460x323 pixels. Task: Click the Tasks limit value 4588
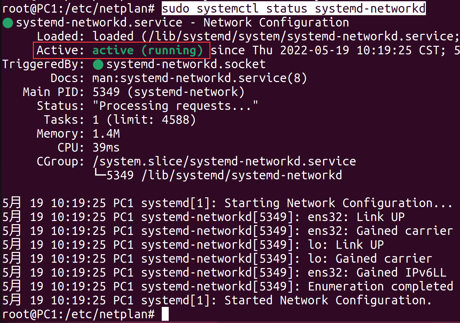point(175,120)
